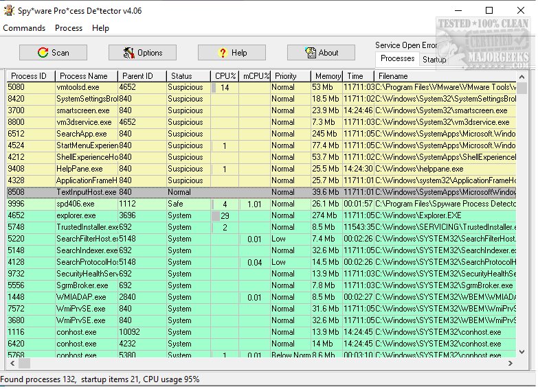This screenshot has height=389, width=538.
Task: Select the TrustedInstaller.exe process row
Action: [x=261, y=227]
